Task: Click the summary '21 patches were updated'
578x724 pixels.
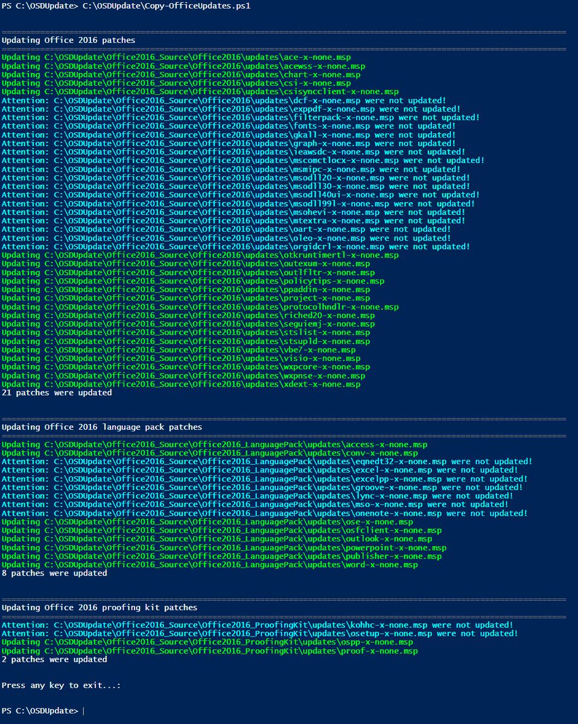Action: 57,393
